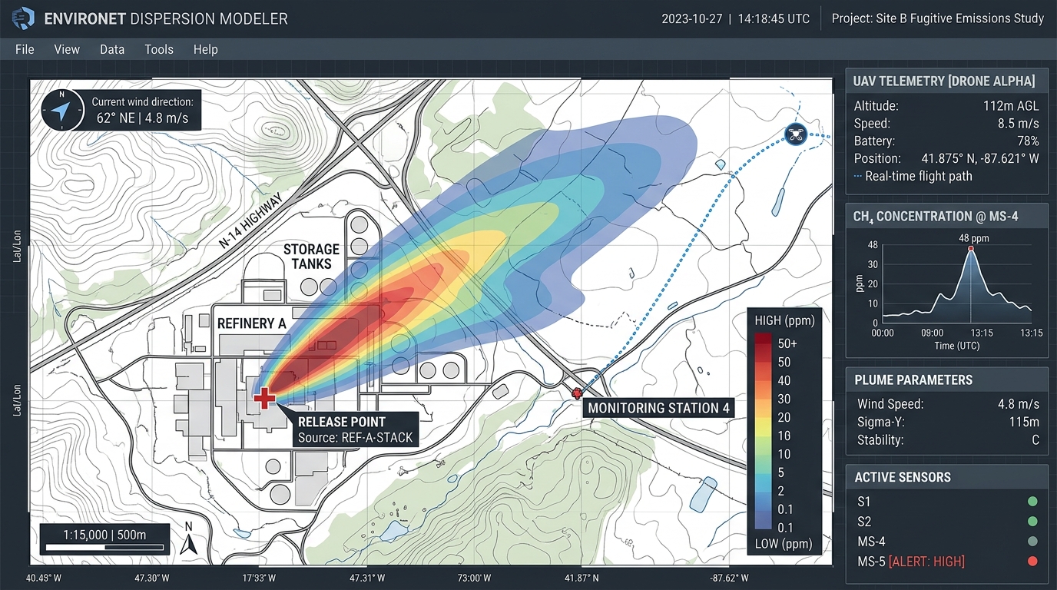Select the Drone Alpha icon on the map
Viewport: 1057px width, 590px height.
796,134
